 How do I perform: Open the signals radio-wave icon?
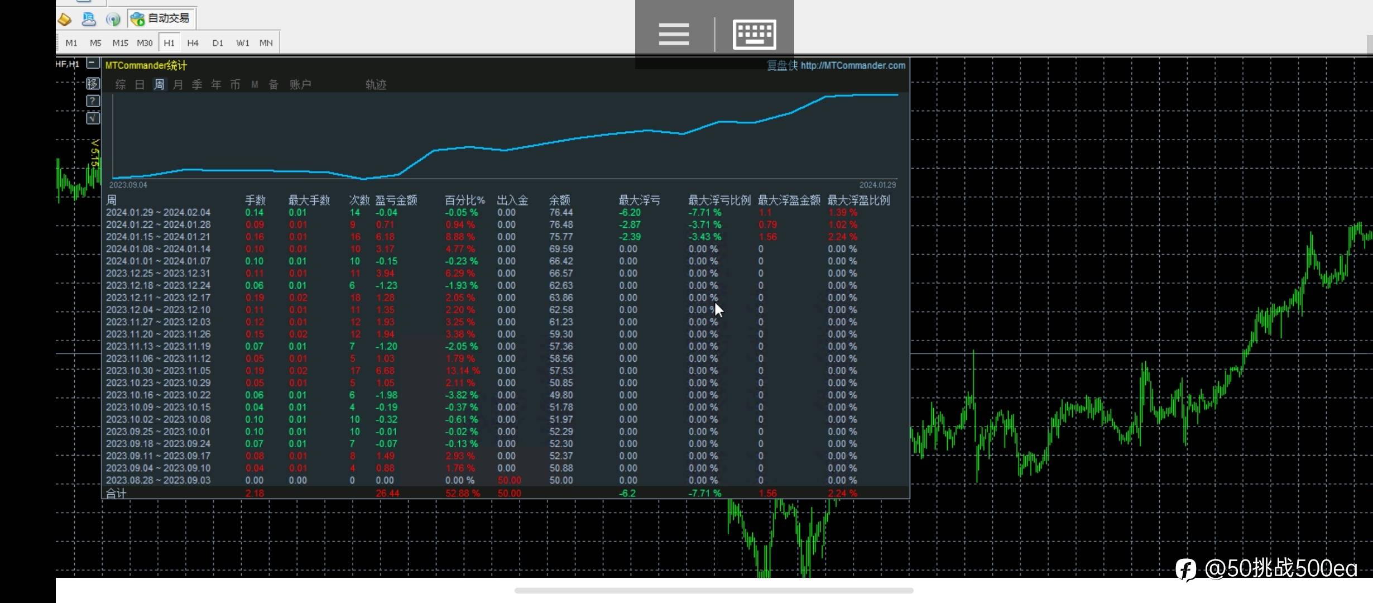pyautogui.click(x=113, y=20)
